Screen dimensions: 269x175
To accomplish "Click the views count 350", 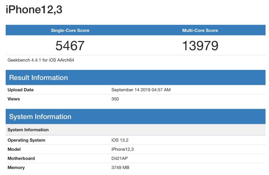I will (115, 99).
